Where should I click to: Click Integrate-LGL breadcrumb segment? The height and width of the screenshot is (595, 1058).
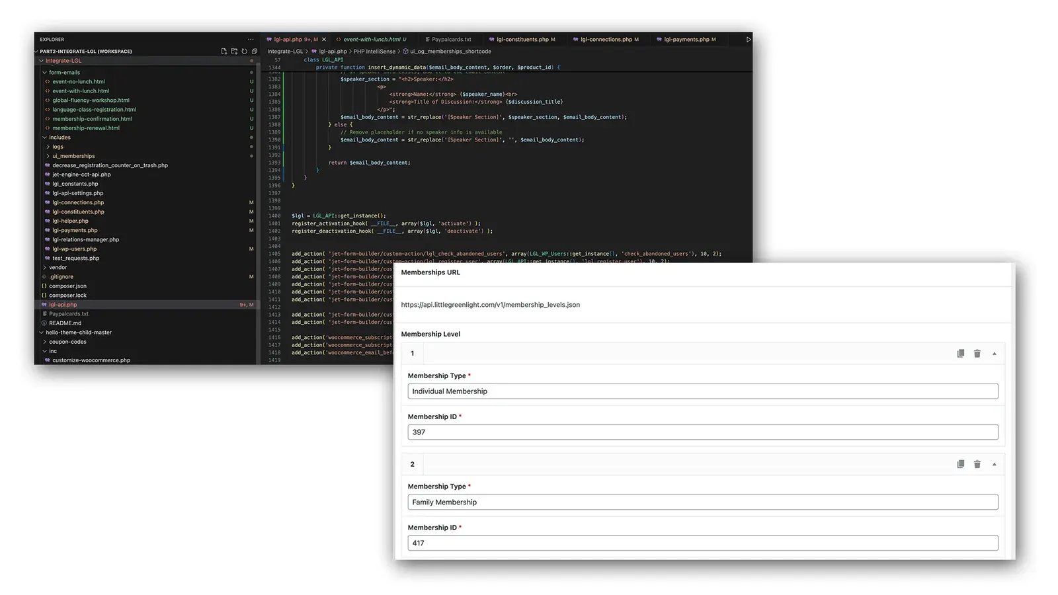(x=285, y=52)
